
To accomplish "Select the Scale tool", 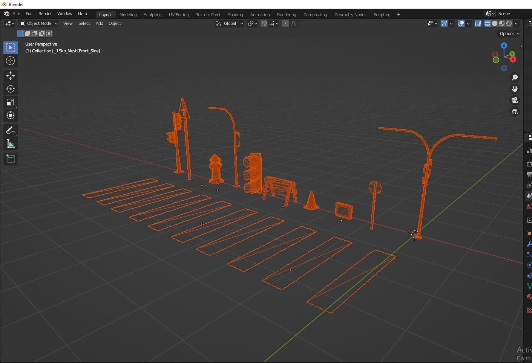I will point(11,102).
